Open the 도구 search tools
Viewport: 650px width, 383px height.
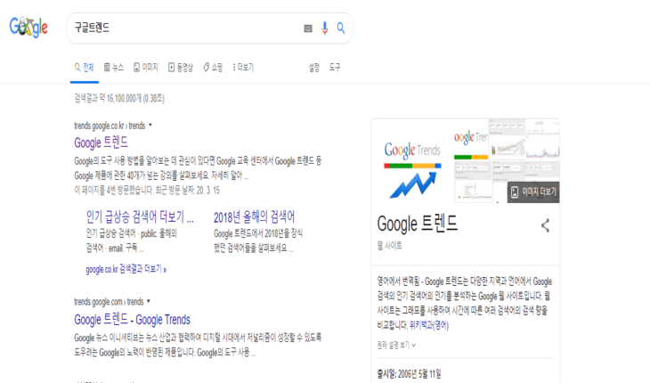coord(335,68)
